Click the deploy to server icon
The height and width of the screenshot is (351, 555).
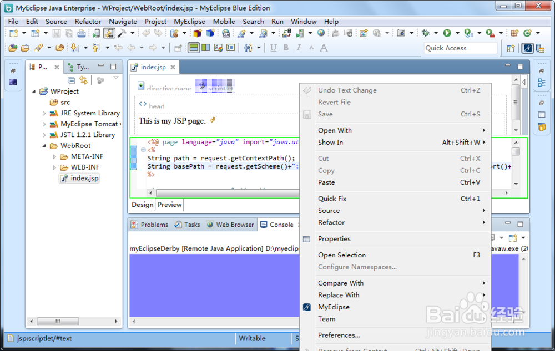(x=286, y=33)
